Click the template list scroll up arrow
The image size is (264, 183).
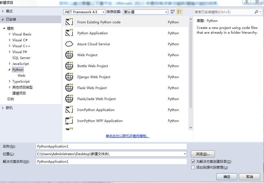[x=191, y=19]
